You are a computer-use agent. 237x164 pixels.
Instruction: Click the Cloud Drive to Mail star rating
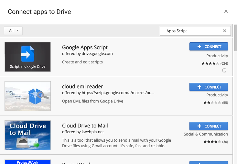pos(212,142)
